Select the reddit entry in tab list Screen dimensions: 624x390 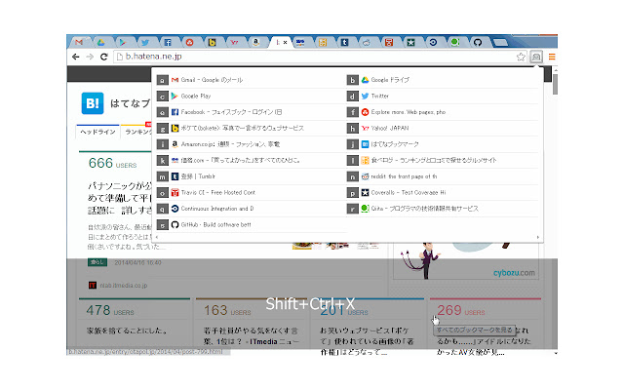pyautogui.click(x=442, y=176)
